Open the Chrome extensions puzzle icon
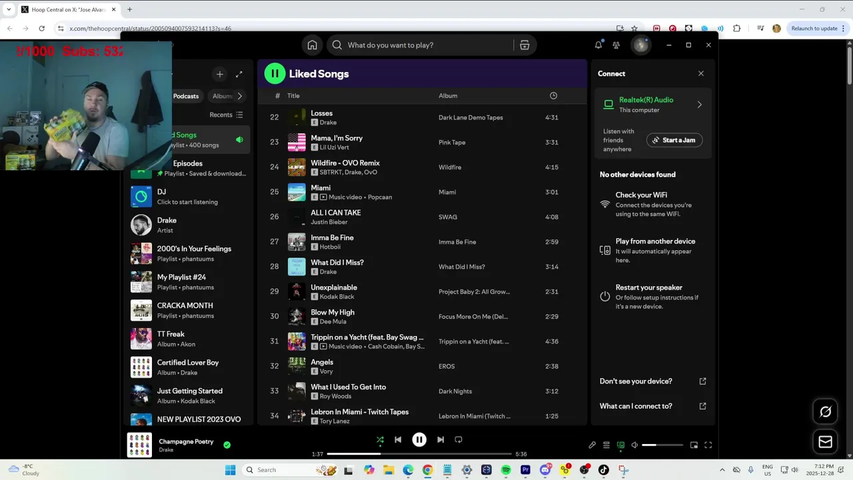The height and width of the screenshot is (480, 853). 736,29
